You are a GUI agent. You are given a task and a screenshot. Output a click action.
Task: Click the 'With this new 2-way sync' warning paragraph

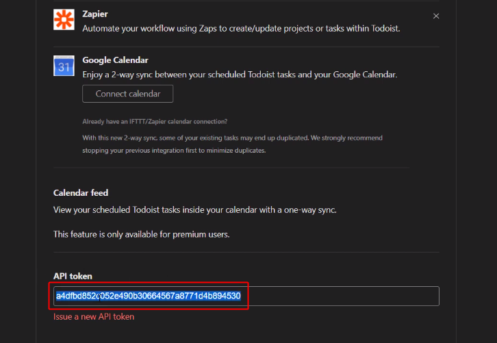coord(232,144)
